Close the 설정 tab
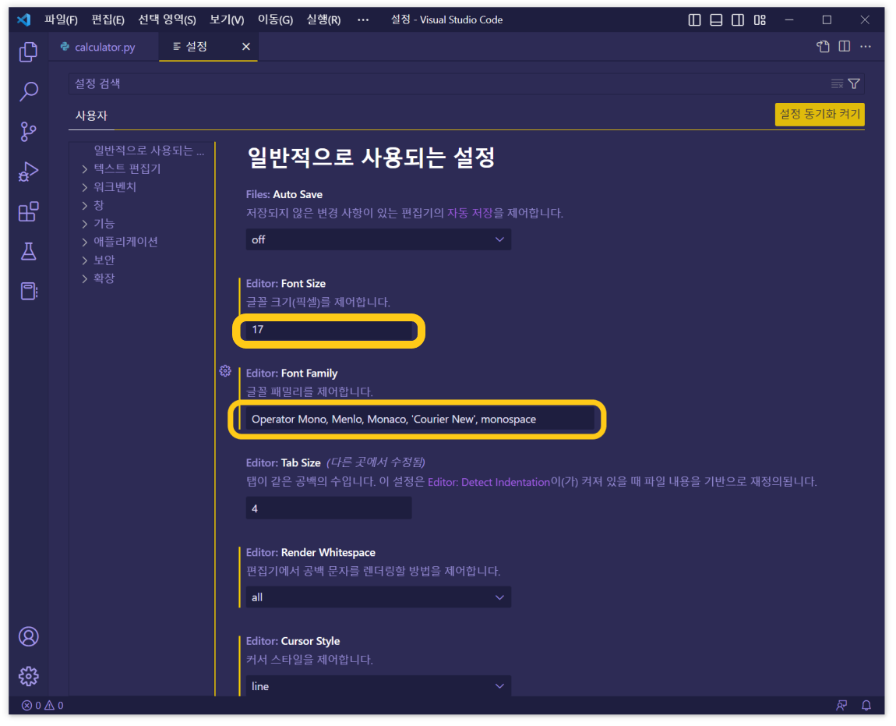896x726 pixels. point(246,46)
